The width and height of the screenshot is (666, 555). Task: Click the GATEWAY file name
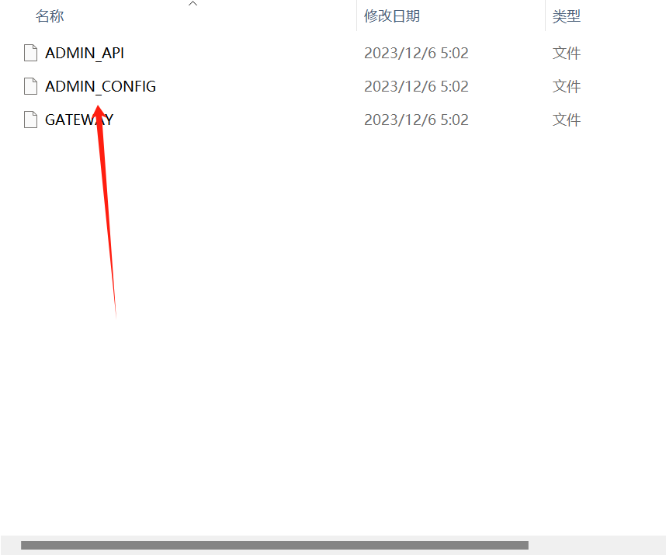click(x=79, y=120)
